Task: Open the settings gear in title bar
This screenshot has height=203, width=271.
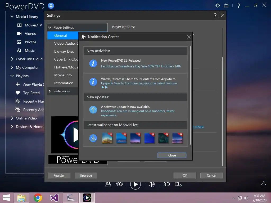Action: click(x=218, y=6)
